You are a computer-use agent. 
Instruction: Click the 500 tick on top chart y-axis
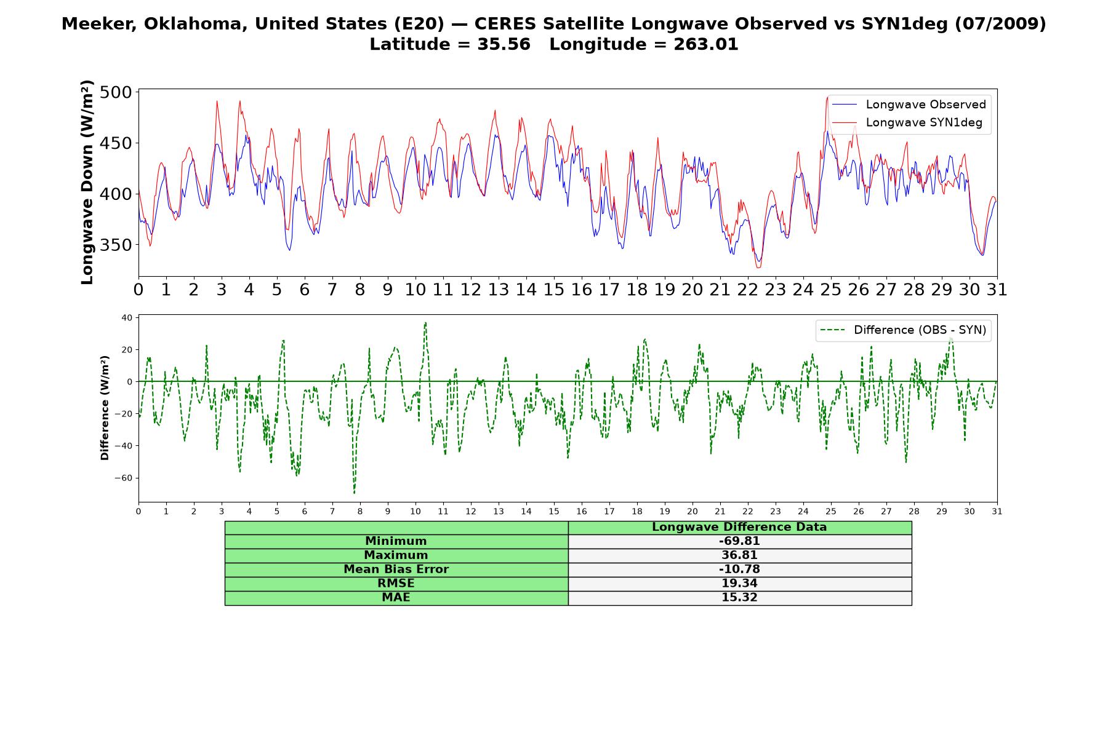(x=116, y=92)
